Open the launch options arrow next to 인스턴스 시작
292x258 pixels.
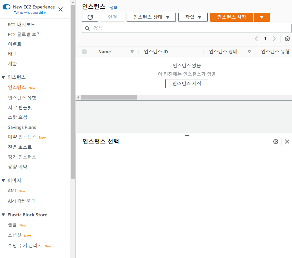pos(262,17)
